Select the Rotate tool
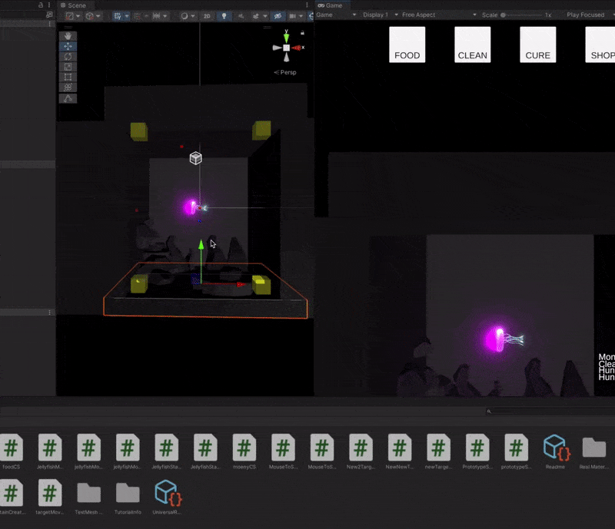The height and width of the screenshot is (529, 615). coord(68,57)
